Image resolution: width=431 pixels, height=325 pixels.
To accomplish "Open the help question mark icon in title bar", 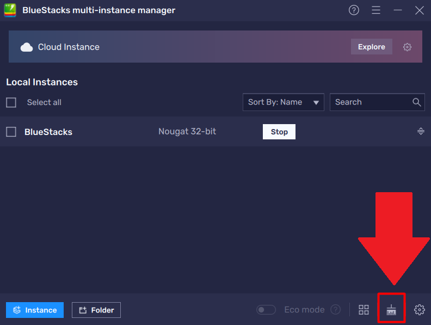I will [x=354, y=10].
